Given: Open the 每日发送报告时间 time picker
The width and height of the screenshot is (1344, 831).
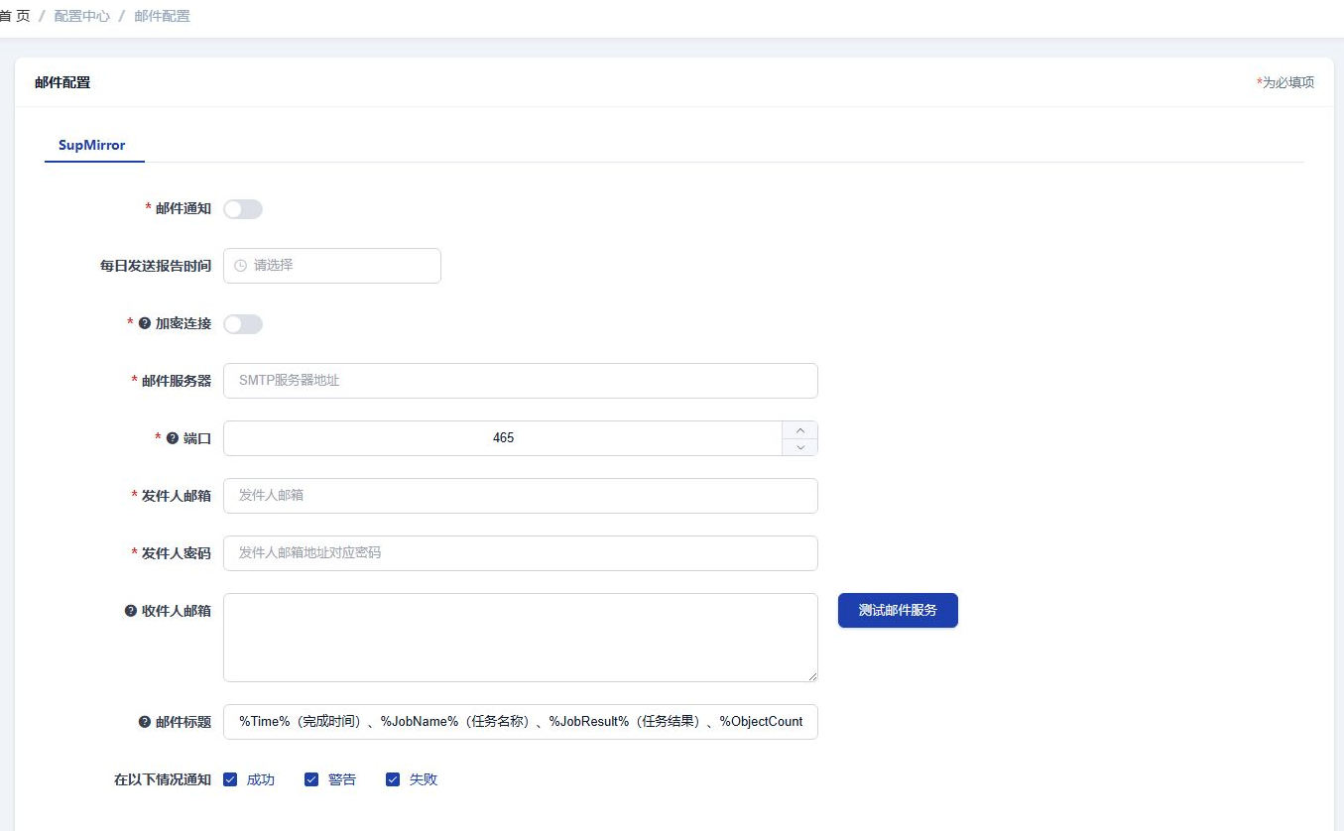Looking at the screenshot, I should pyautogui.click(x=332, y=266).
